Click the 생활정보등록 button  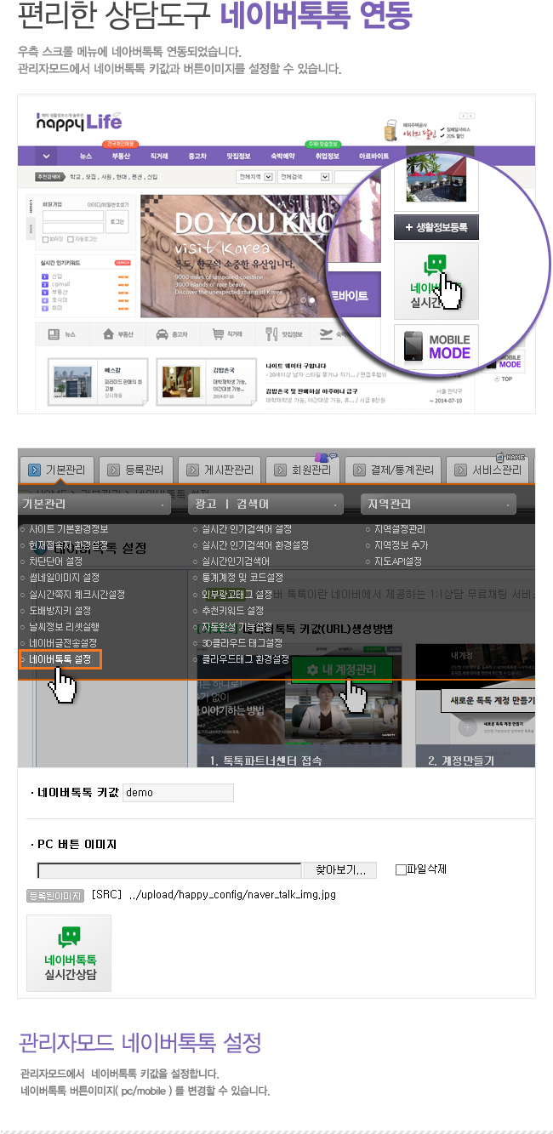click(x=436, y=227)
